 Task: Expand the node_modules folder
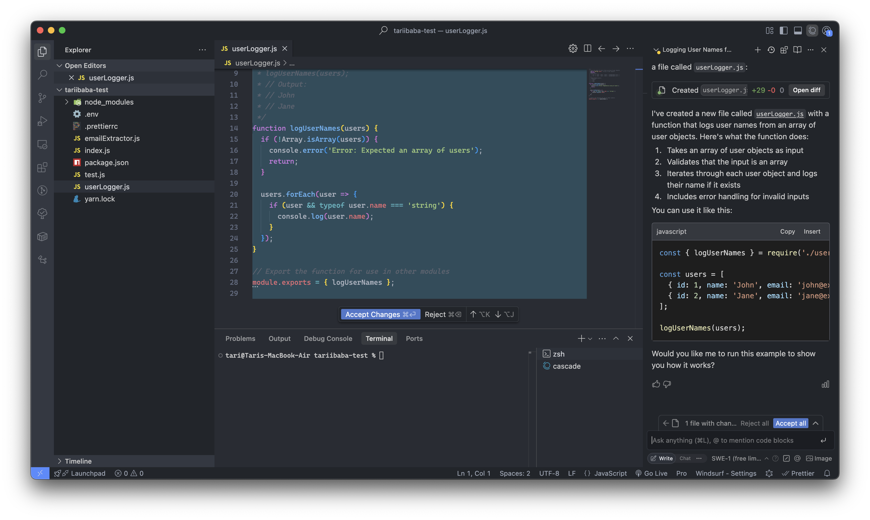[x=67, y=102]
